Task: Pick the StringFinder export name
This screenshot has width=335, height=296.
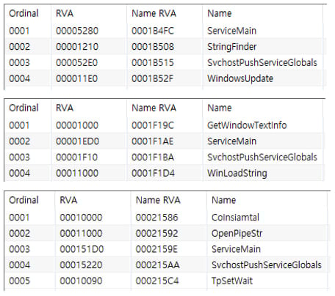Action: (232, 47)
